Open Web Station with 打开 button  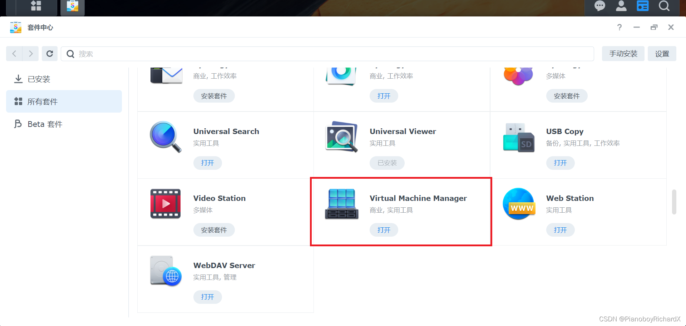click(x=561, y=230)
